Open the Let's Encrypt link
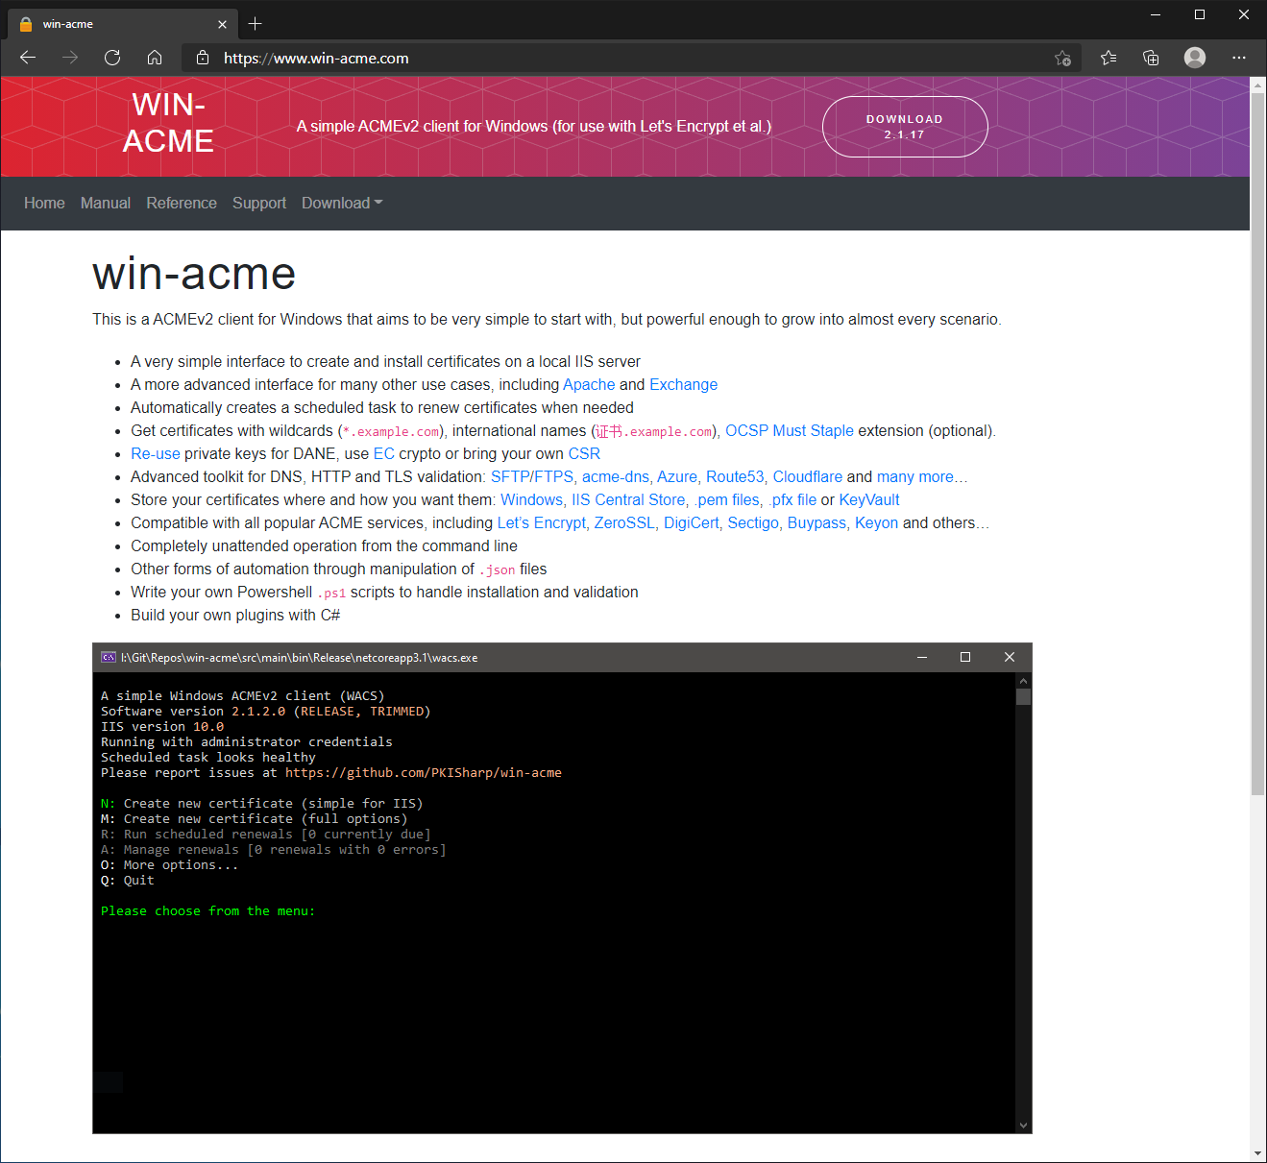 click(542, 522)
